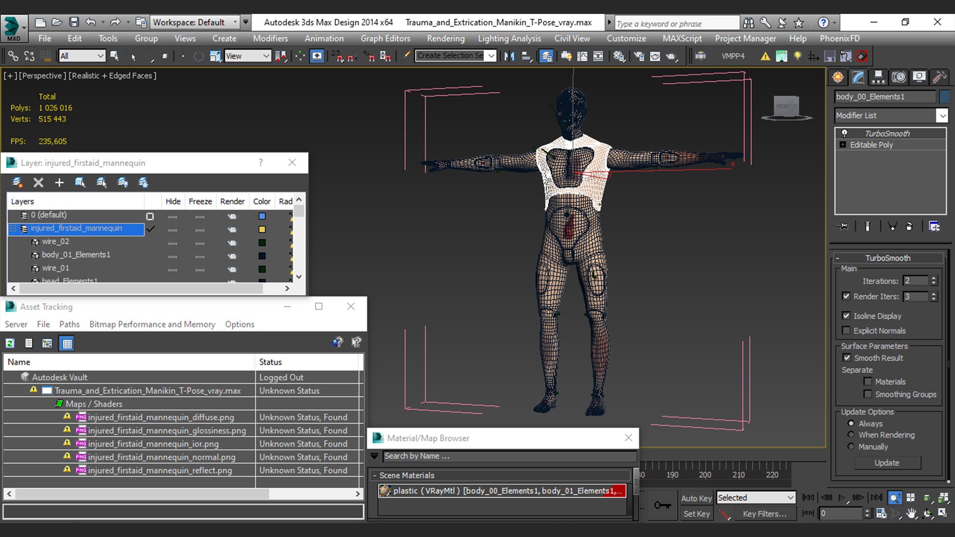Viewport: 955px width, 537px height.
Task: Collapse the TurboSmooth rollout
Action: [x=888, y=258]
